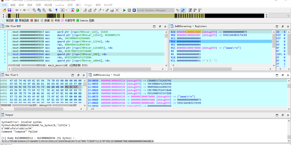291x145 pixels.
Task: Click the first add-breakpoint style icon
Action: click(85, 10)
